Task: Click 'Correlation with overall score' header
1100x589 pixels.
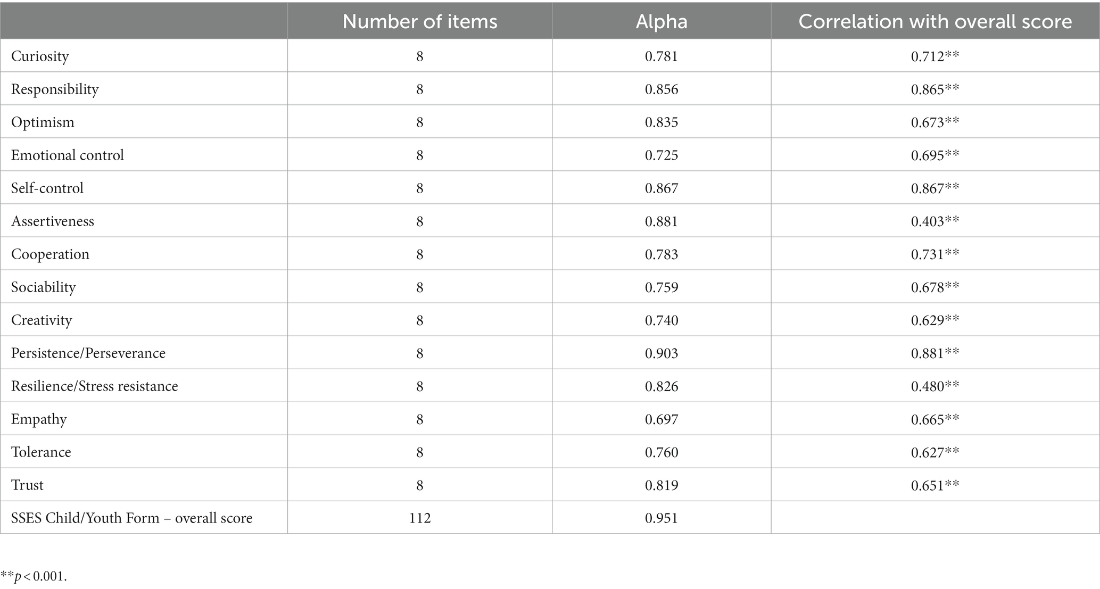Action: pyautogui.click(x=935, y=21)
